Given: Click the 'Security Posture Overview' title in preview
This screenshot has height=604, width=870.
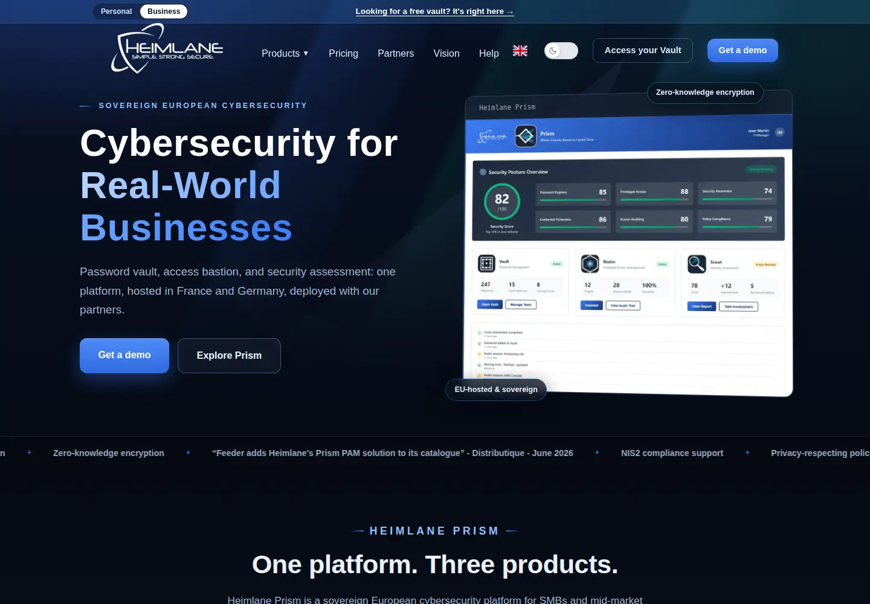Looking at the screenshot, I should tap(518, 172).
